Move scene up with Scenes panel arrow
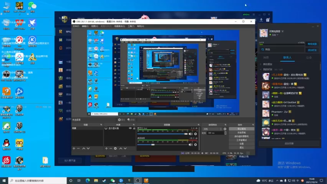This screenshot has width=327, height=184. tap(84, 148)
